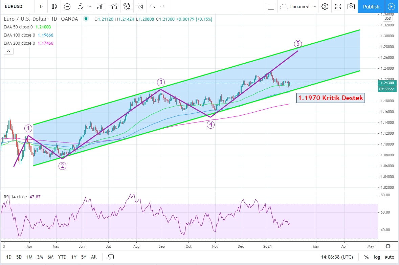Image resolution: width=399 pixels, height=265 pixels.
Task: Set range to 5D
Action: coord(19,257)
